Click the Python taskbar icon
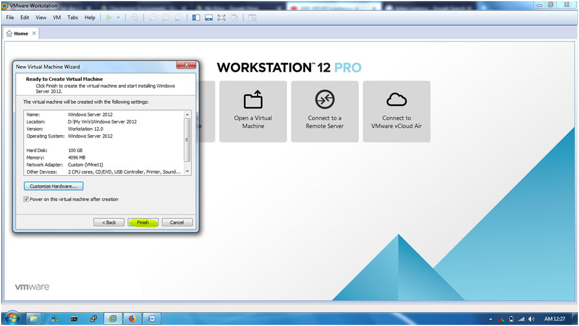 pos(93,319)
